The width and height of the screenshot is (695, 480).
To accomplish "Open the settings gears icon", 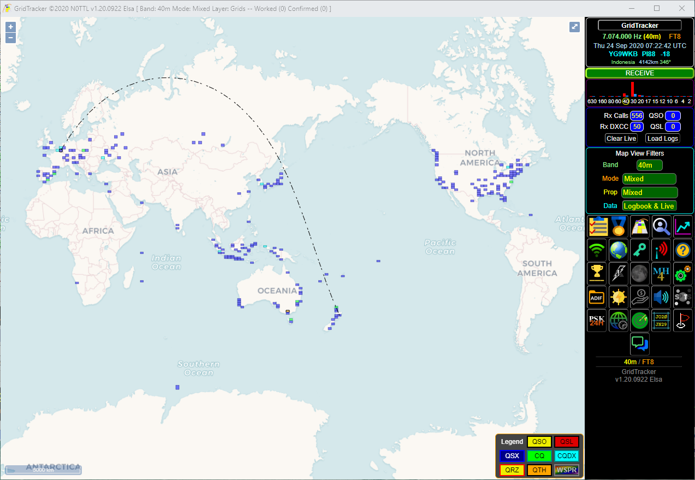I will [x=682, y=274].
